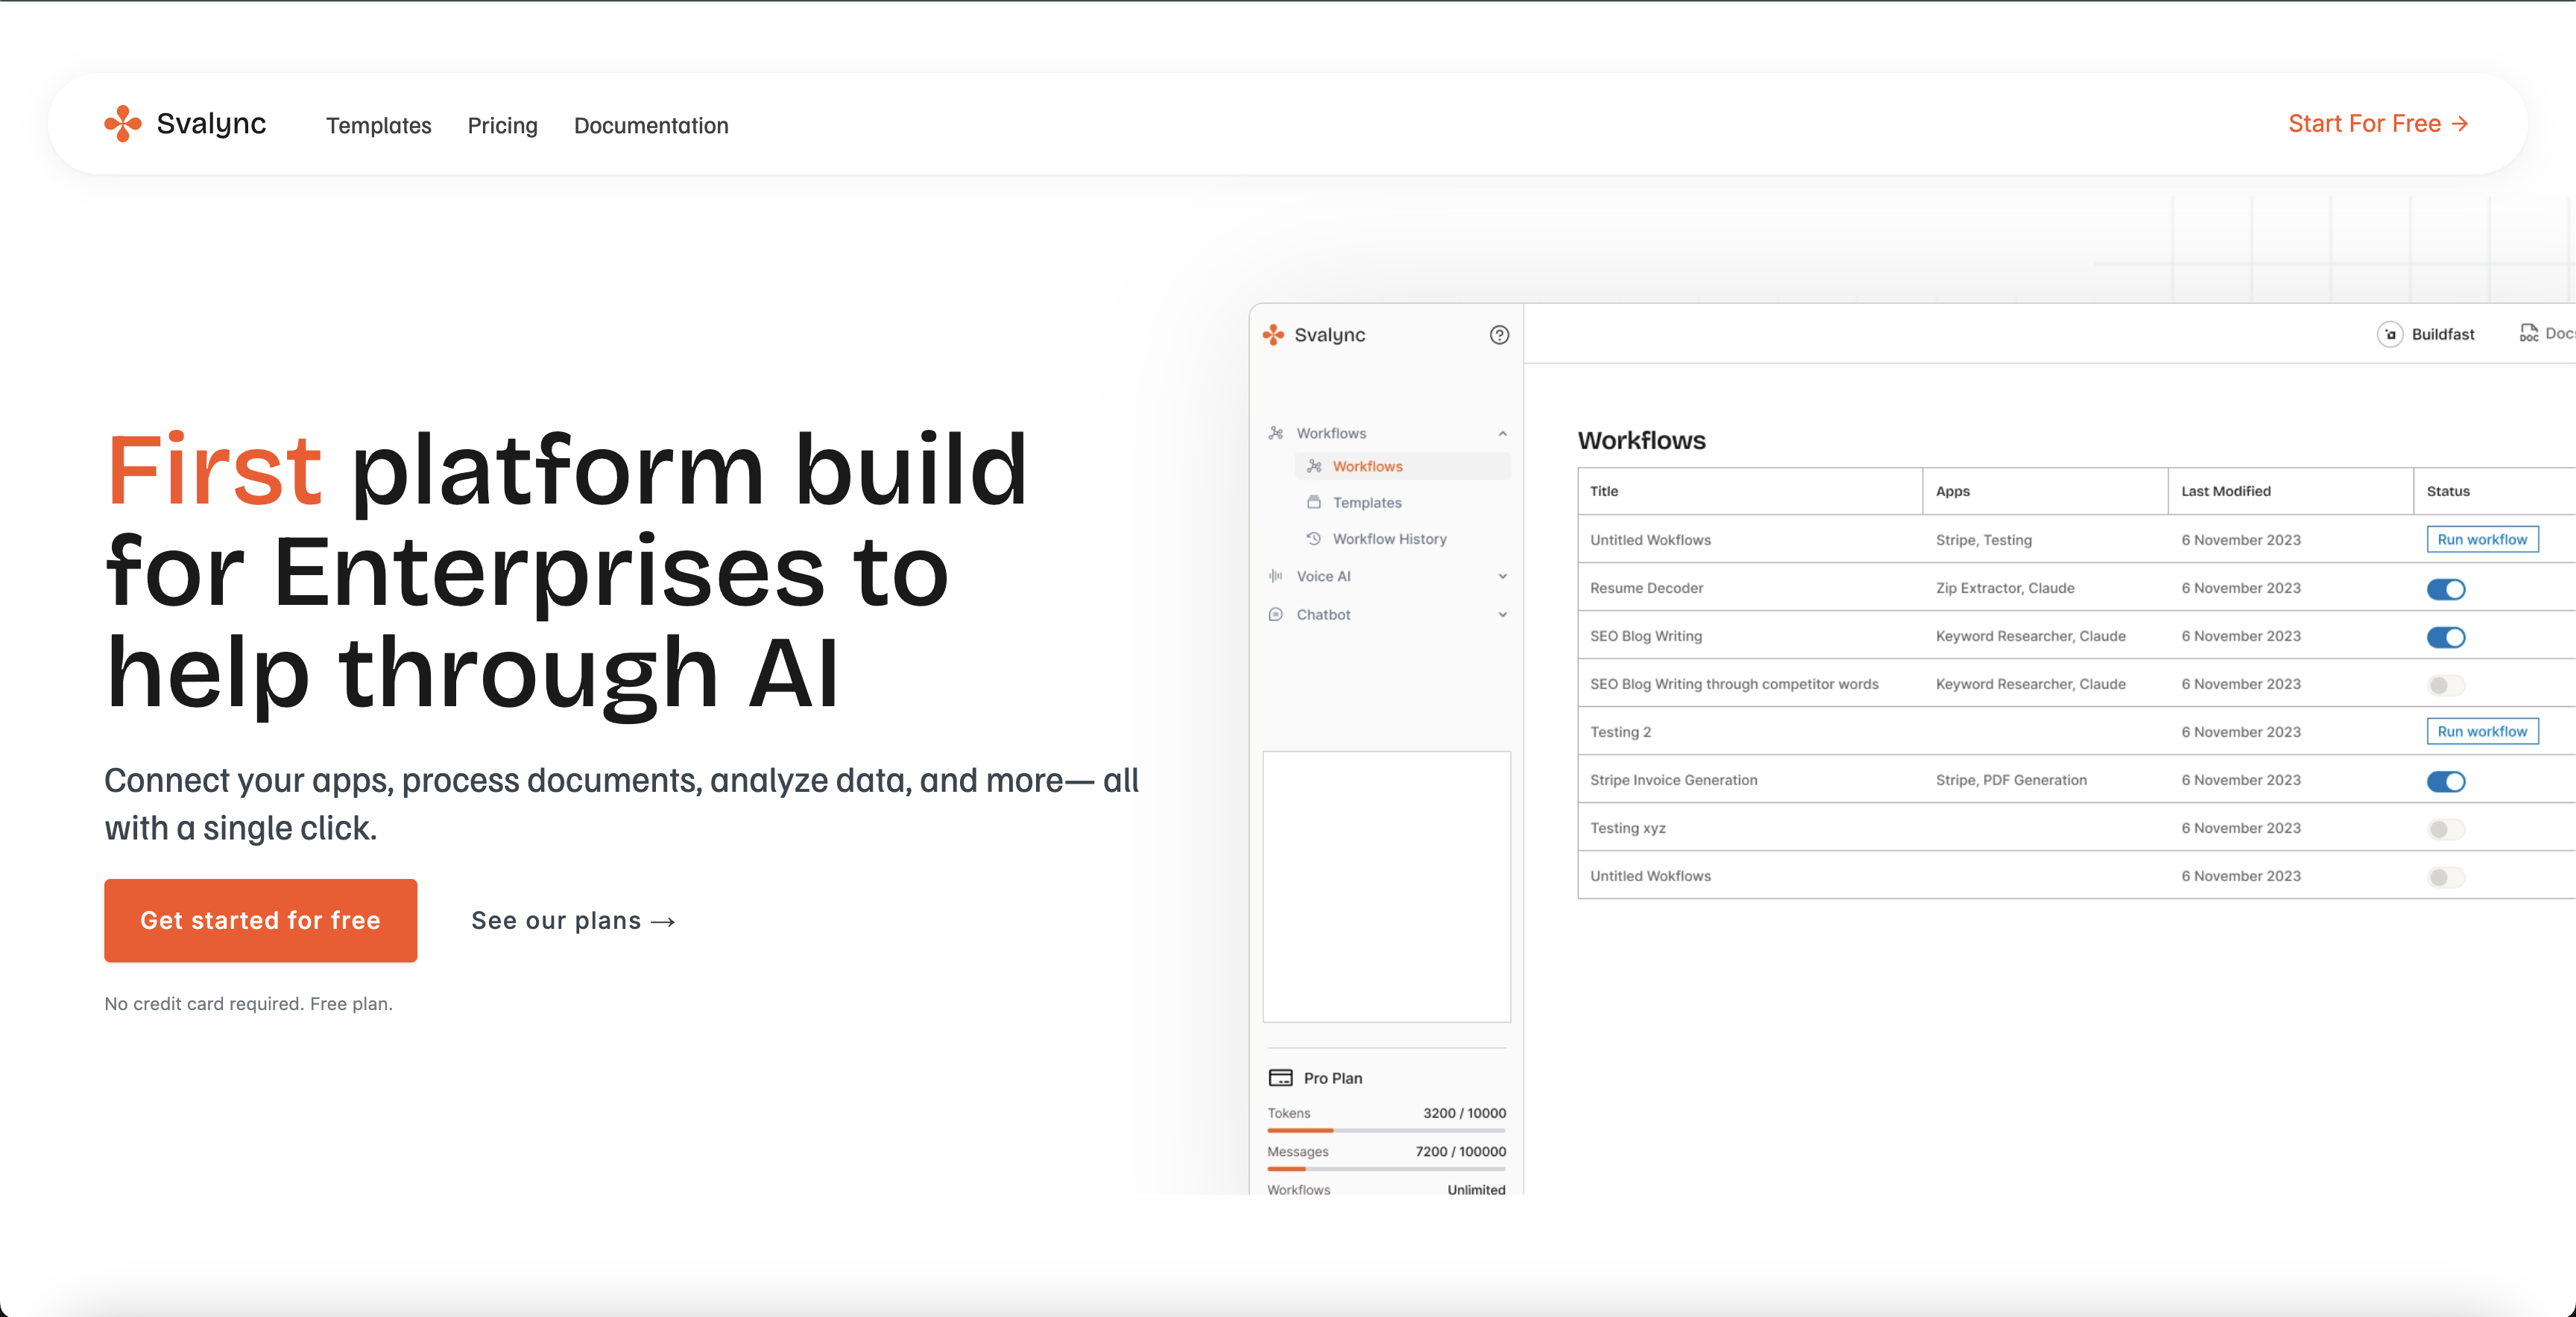The image size is (2576, 1317).
Task: Click the Docs document icon
Action: (x=2529, y=334)
